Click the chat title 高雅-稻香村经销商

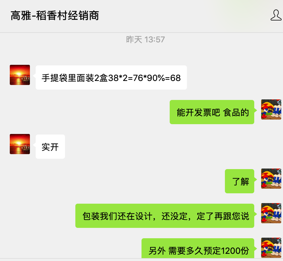coord(55,15)
